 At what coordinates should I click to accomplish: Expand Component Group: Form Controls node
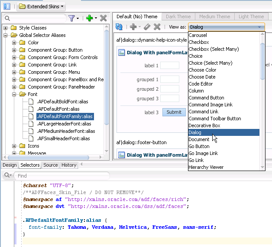click(14, 57)
